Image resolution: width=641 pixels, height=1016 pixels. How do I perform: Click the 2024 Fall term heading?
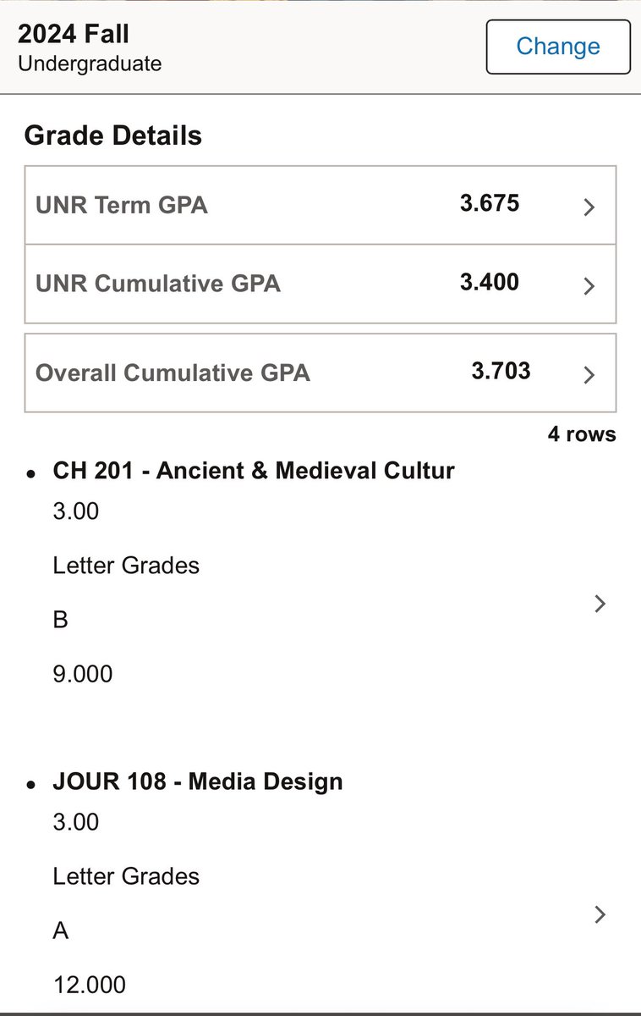(x=74, y=35)
